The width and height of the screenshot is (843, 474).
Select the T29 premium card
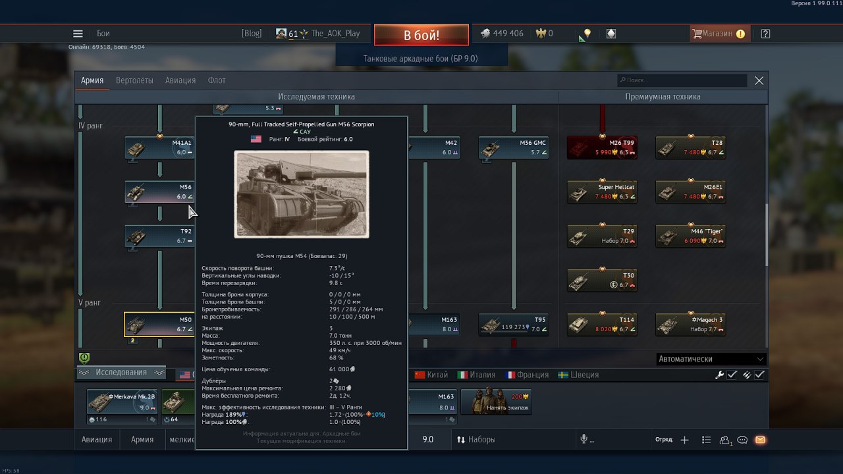point(602,236)
